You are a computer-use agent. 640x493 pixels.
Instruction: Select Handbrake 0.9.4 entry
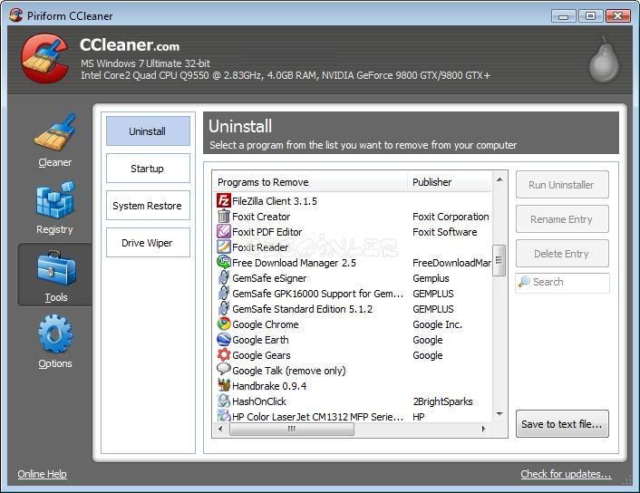[269, 386]
